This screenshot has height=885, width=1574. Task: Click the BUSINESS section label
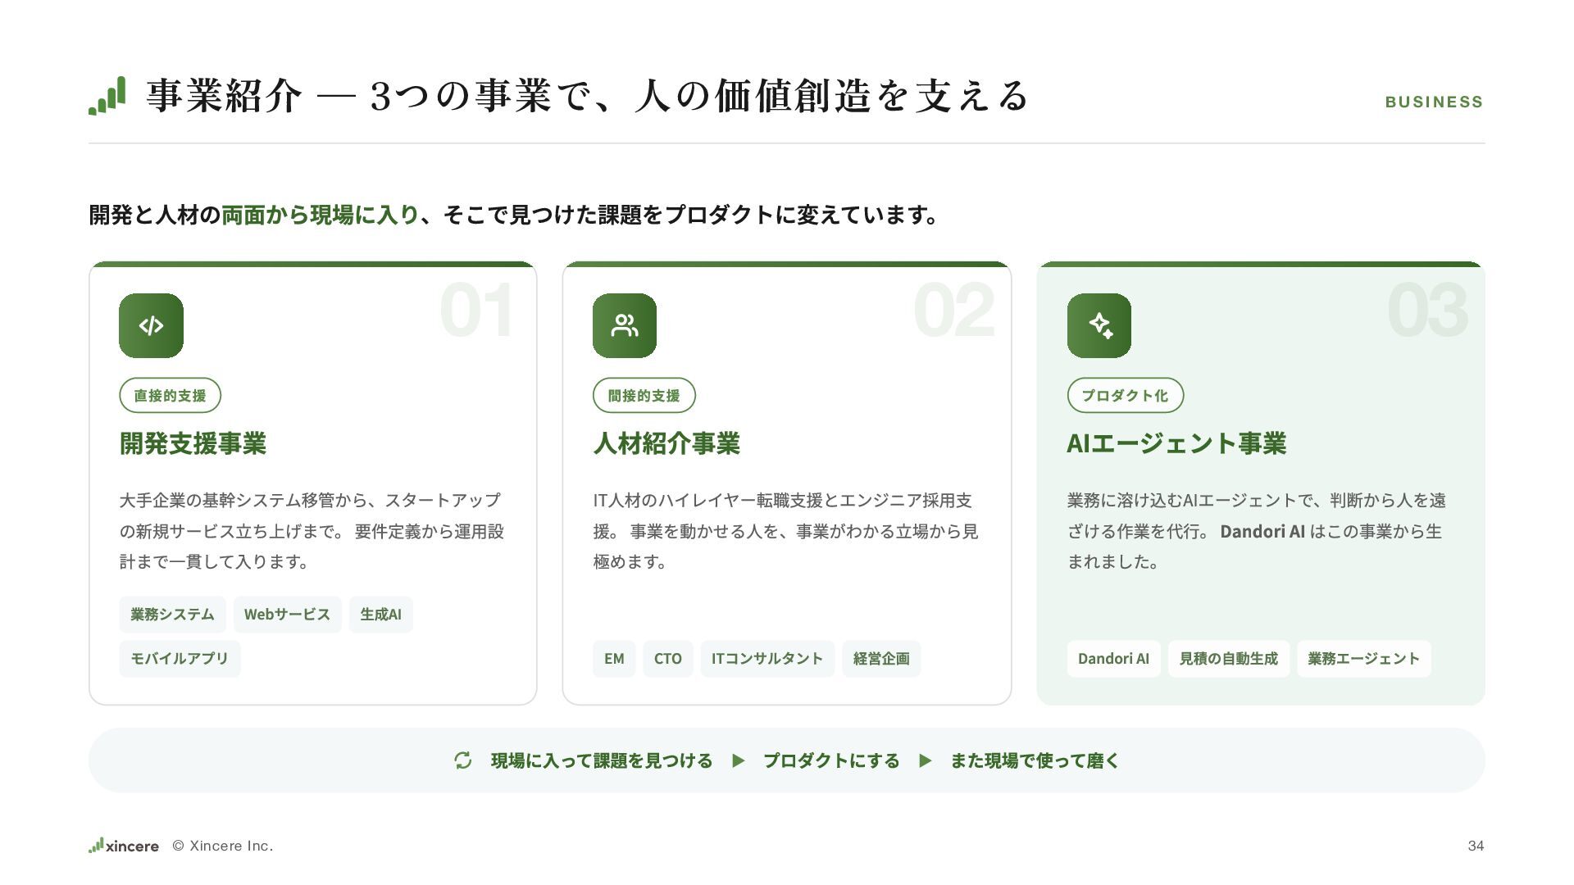(1435, 102)
